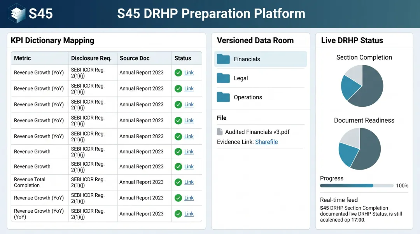Click the green check in the first table row
This screenshot has height=234, width=420.
click(178, 73)
